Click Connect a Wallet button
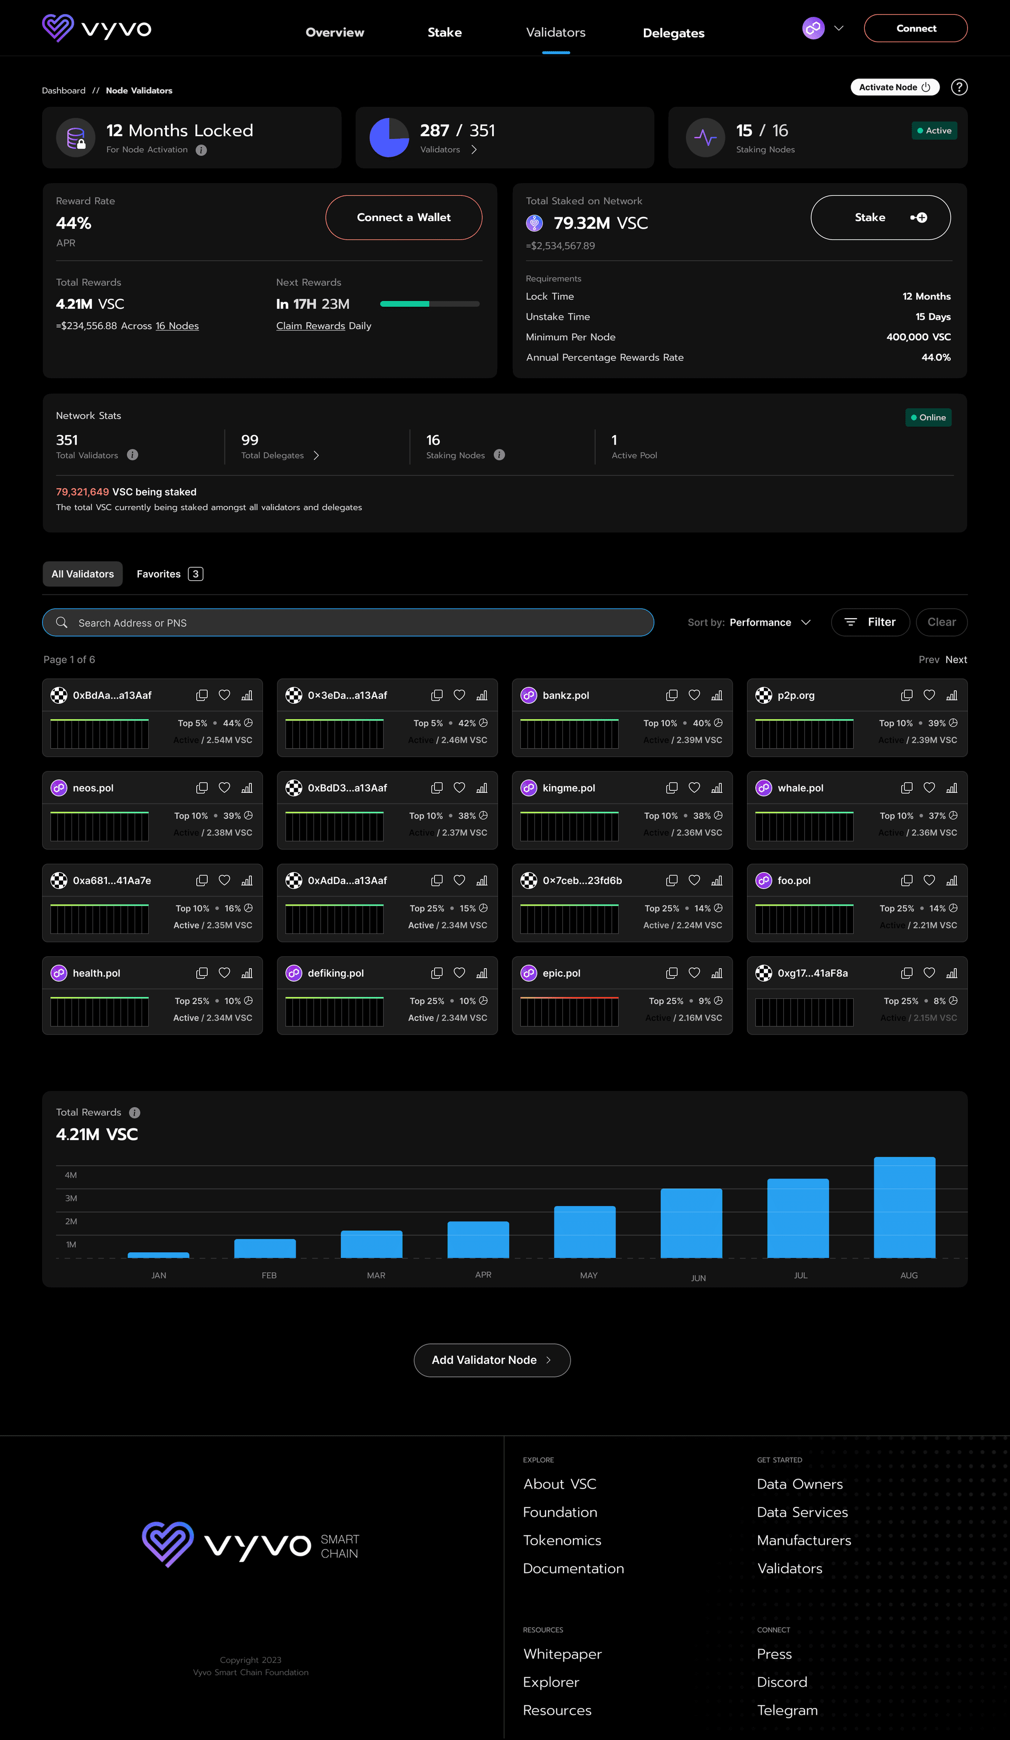The image size is (1010, 1740). 404,217
